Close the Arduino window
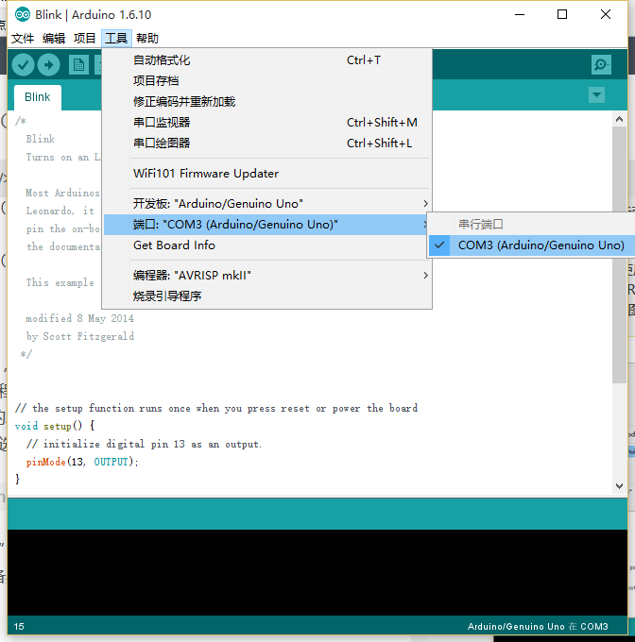This screenshot has height=642, width=635. pos(606,15)
